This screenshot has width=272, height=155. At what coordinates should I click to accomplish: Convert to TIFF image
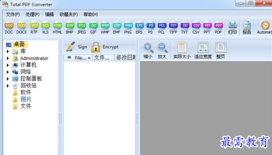coord(173,27)
